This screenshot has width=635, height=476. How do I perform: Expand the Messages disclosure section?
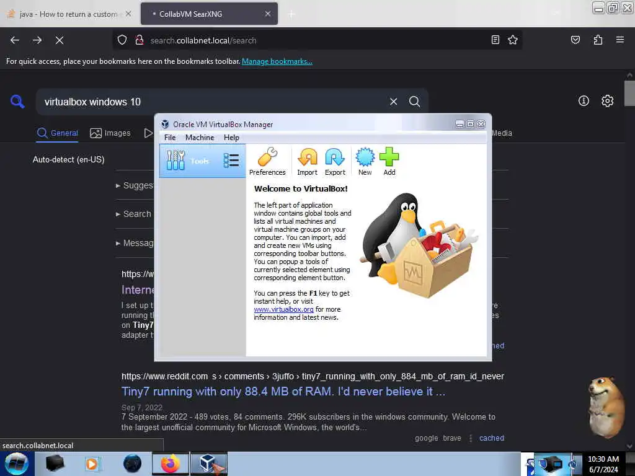(135, 243)
